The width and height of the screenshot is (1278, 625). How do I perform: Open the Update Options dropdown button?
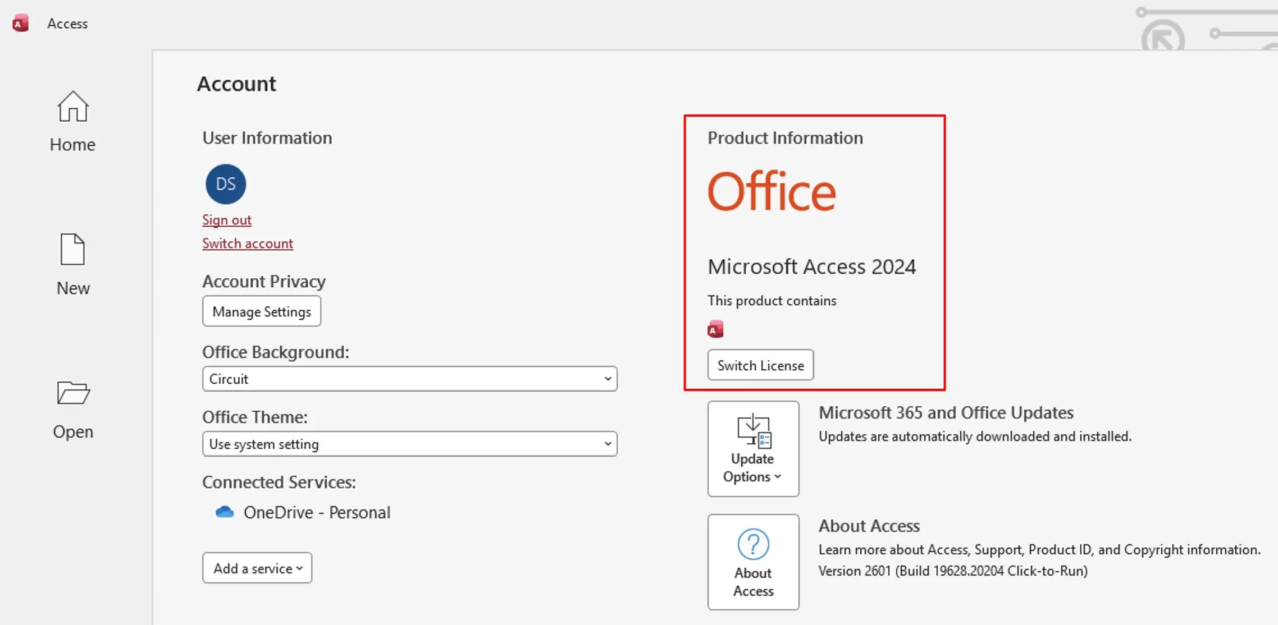[753, 449]
